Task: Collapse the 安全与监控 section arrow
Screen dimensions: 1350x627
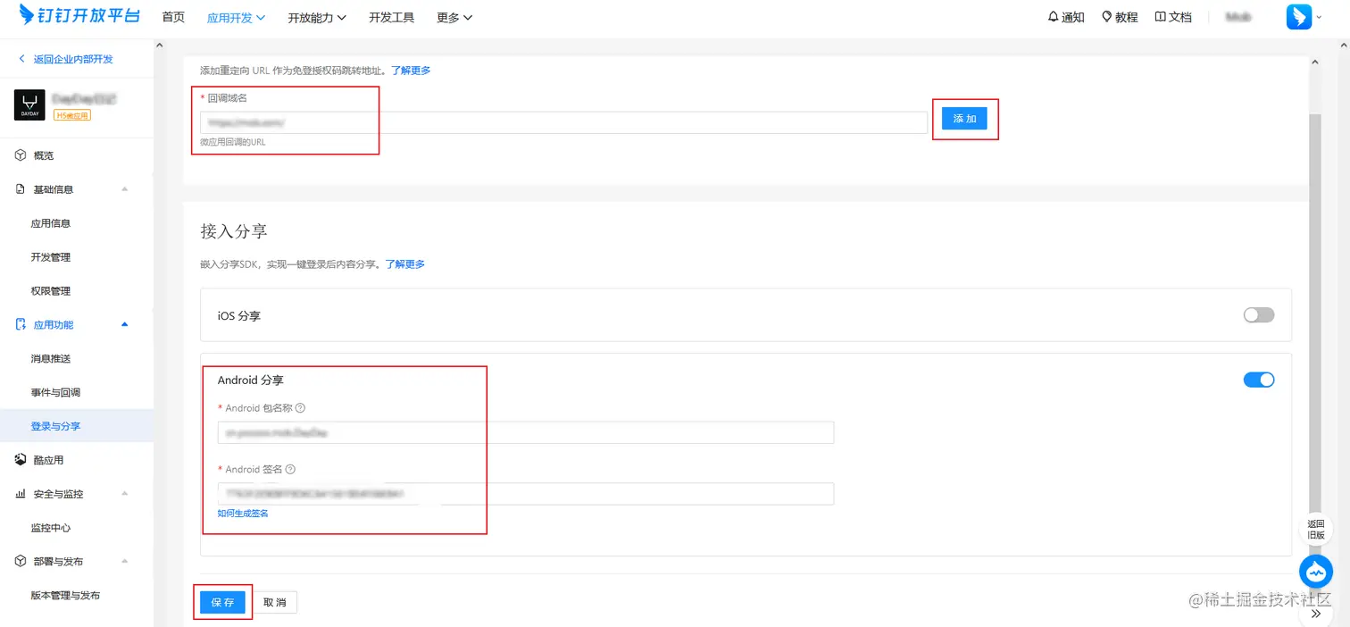Action: 124,494
